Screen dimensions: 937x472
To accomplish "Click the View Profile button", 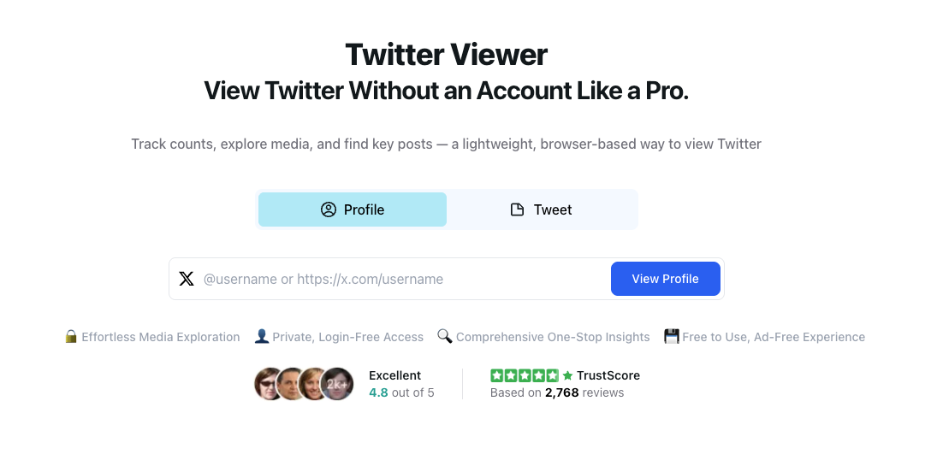I will point(665,279).
